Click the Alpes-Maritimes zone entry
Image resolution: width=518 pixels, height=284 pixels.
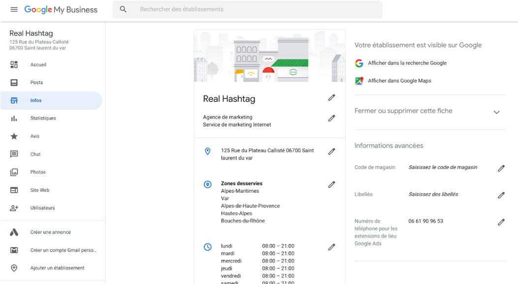(240, 191)
